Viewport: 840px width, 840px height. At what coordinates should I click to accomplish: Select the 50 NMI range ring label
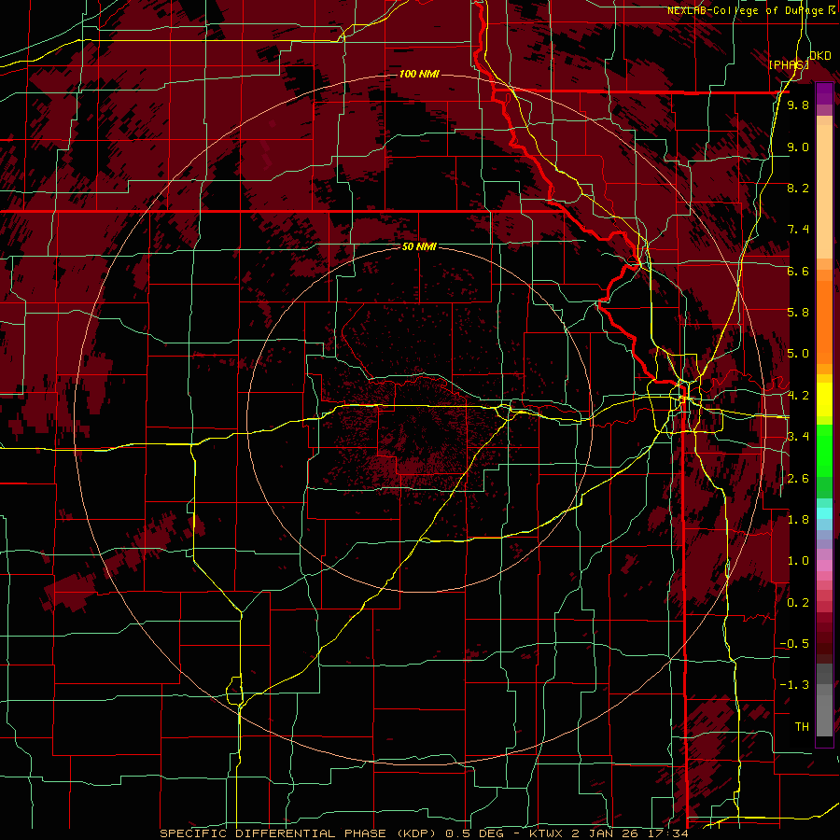(x=419, y=246)
